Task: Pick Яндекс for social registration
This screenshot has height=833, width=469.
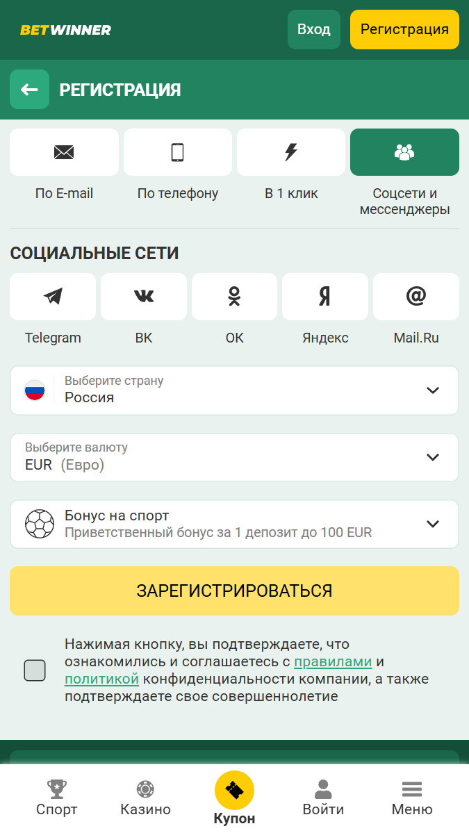Action: (324, 296)
